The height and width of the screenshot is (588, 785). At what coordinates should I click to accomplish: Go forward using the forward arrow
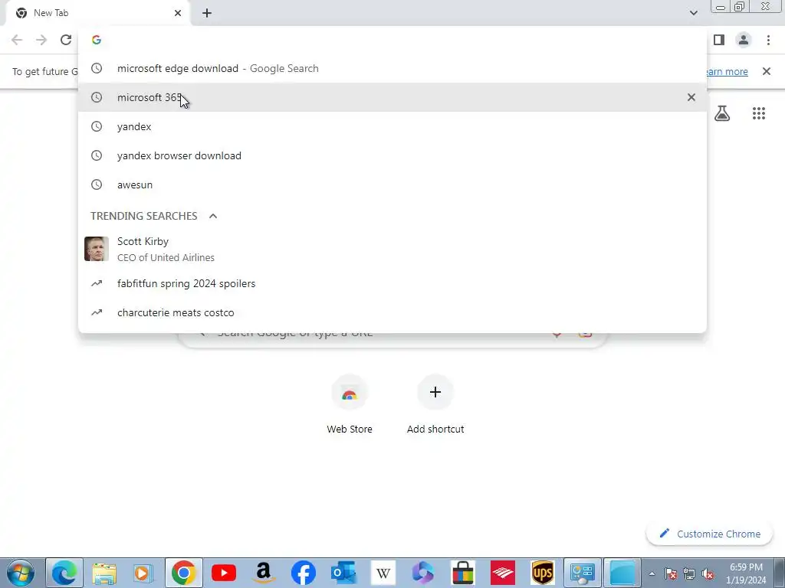[x=41, y=40]
